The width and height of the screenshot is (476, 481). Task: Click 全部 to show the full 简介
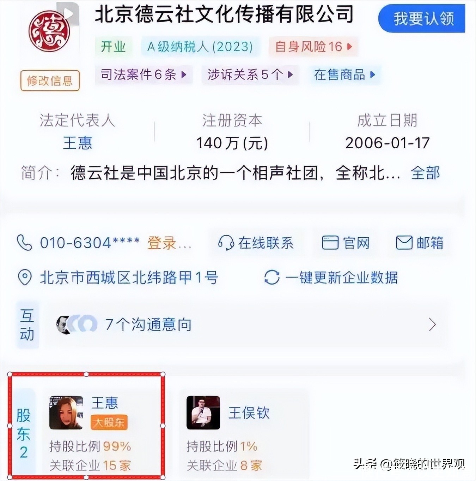pos(425,173)
